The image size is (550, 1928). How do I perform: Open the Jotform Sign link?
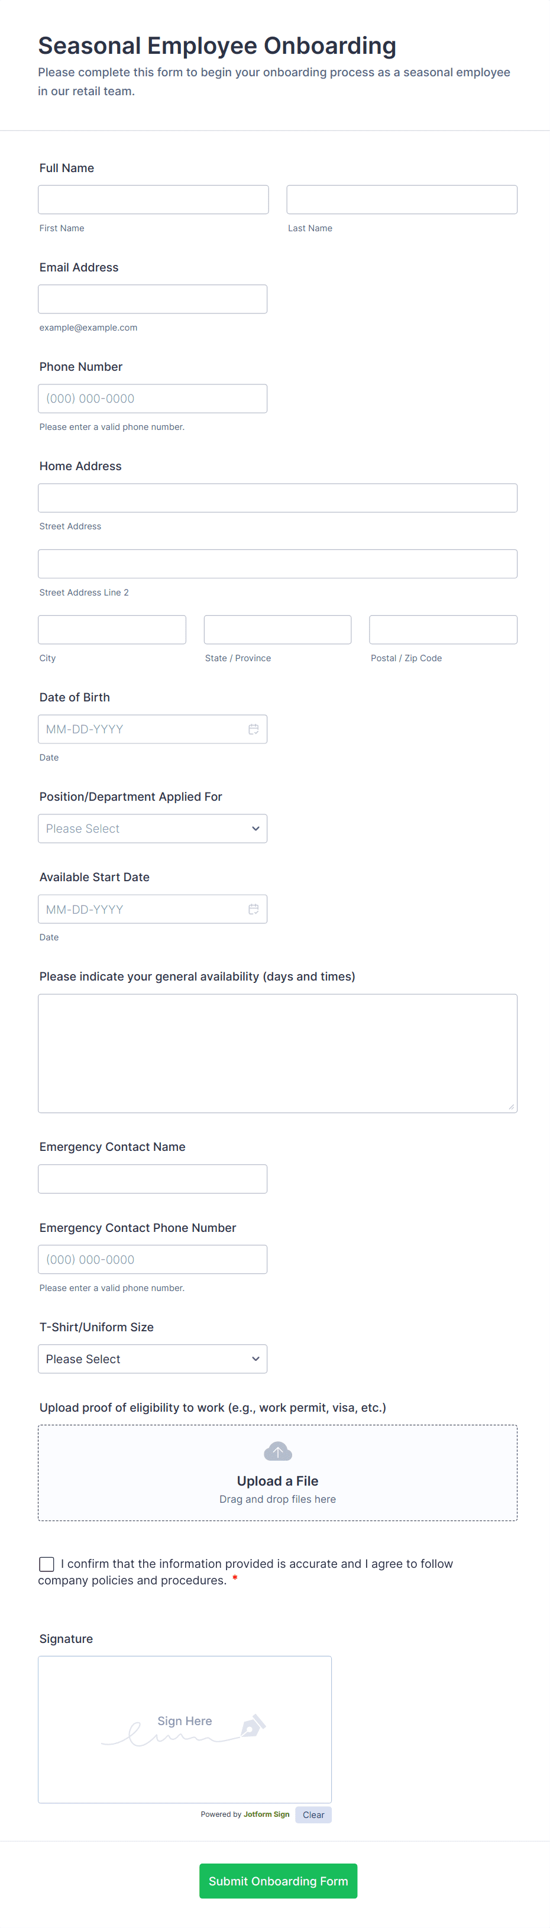tap(266, 1814)
